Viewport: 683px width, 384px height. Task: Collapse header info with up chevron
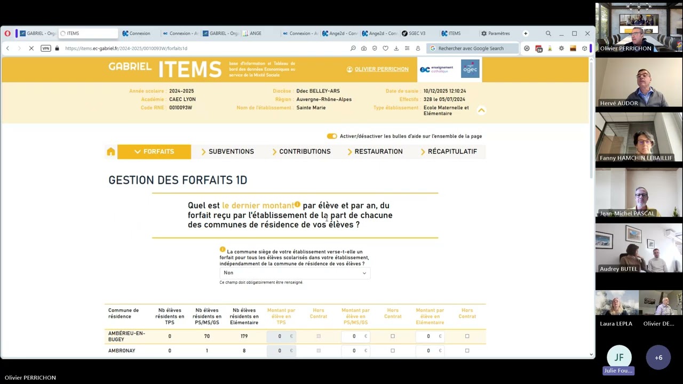[x=481, y=110]
